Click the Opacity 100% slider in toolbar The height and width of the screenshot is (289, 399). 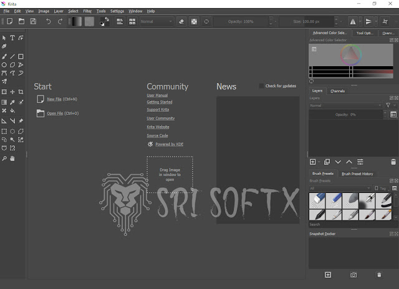241,22
